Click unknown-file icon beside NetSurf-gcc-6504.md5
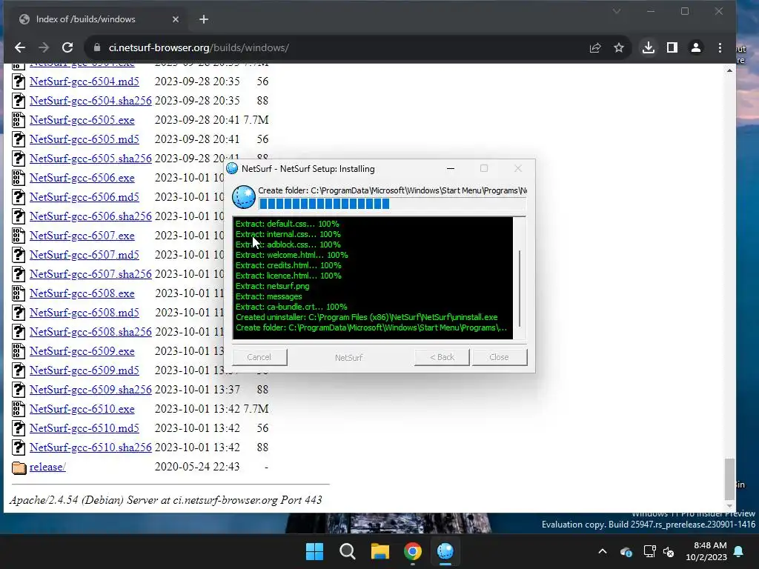Viewport: 759px width, 569px height. point(19,81)
